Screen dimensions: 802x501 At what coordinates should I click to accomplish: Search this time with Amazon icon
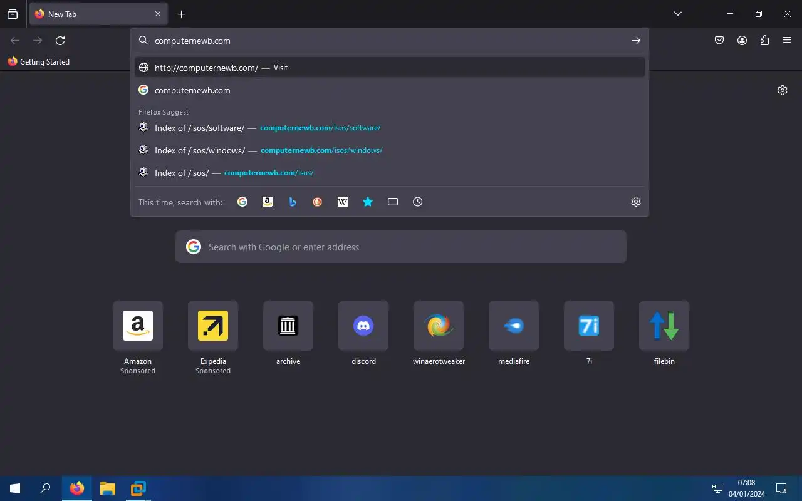tap(268, 202)
